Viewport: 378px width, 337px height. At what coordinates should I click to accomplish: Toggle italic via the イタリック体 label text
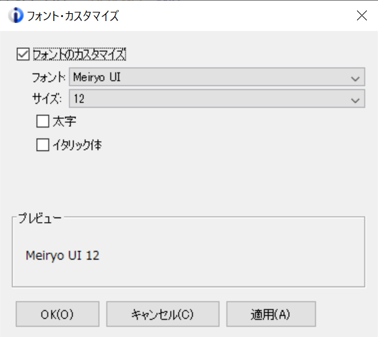click(x=77, y=145)
